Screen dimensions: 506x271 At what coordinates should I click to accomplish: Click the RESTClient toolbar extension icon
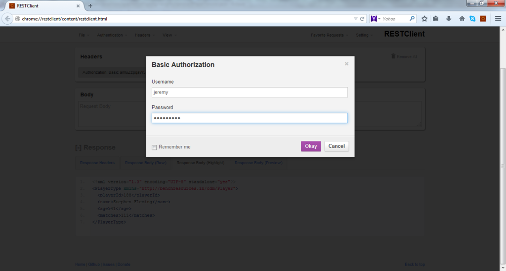(483, 19)
